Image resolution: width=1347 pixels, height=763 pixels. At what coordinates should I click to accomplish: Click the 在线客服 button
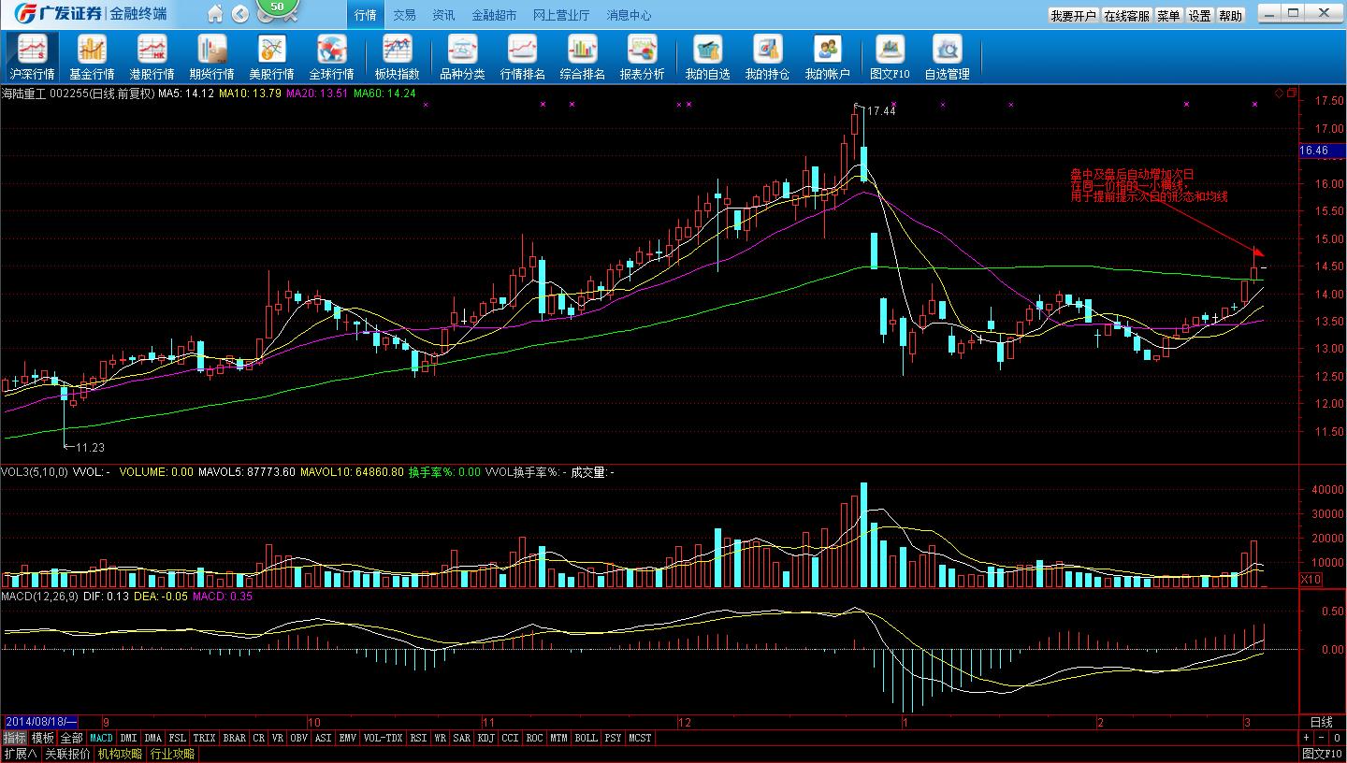point(1126,16)
